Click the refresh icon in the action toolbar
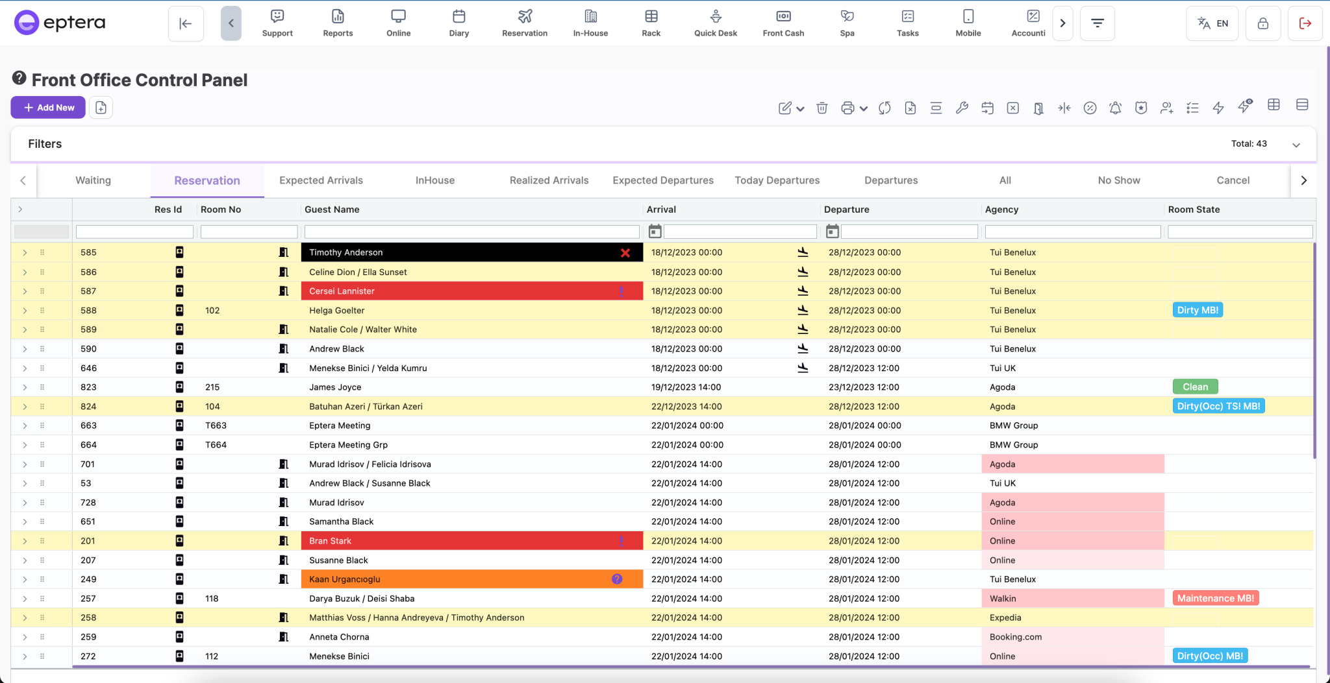Image resolution: width=1330 pixels, height=683 pixels. 885,108
